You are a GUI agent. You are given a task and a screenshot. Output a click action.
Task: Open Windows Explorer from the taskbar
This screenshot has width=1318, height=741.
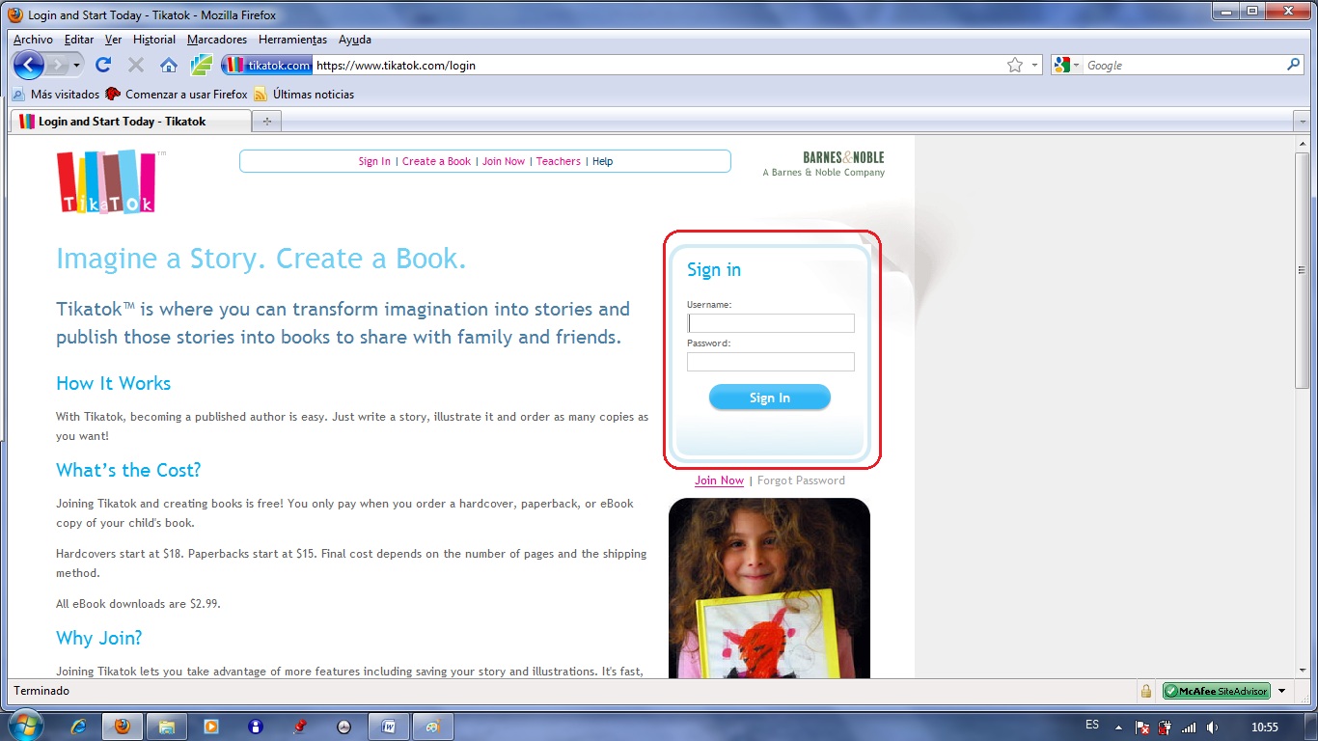167,726
